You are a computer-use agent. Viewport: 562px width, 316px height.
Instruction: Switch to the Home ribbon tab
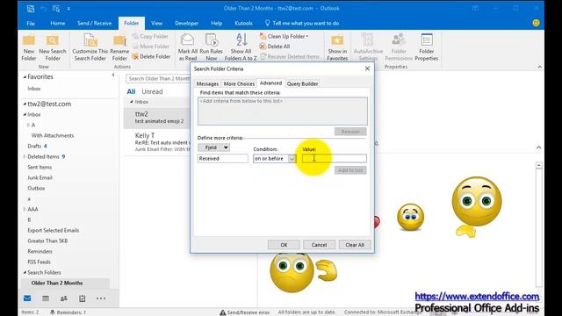(58, 24)
